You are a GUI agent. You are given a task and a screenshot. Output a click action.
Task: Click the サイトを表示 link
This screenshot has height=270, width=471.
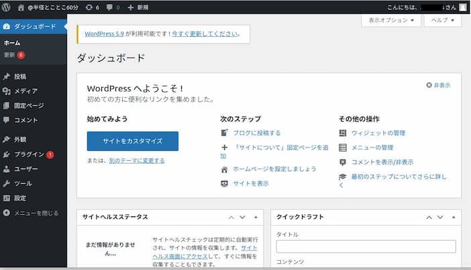tap(251, 184)
